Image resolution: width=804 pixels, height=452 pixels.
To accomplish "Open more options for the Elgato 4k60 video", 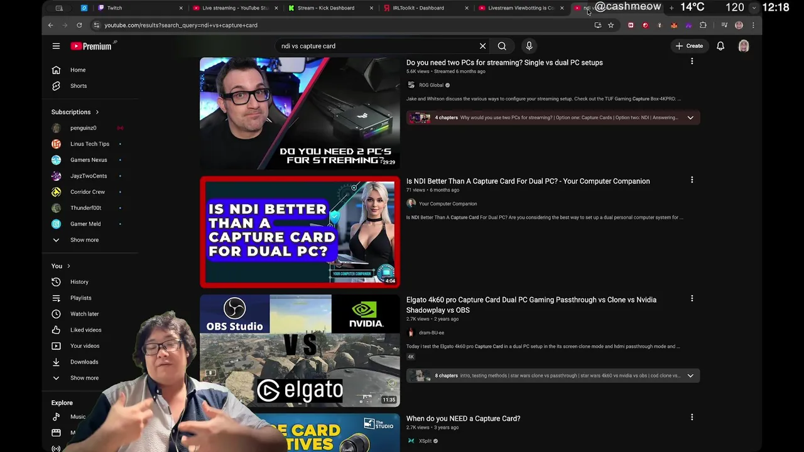I will pyautogui.click(x=692, y=299).
